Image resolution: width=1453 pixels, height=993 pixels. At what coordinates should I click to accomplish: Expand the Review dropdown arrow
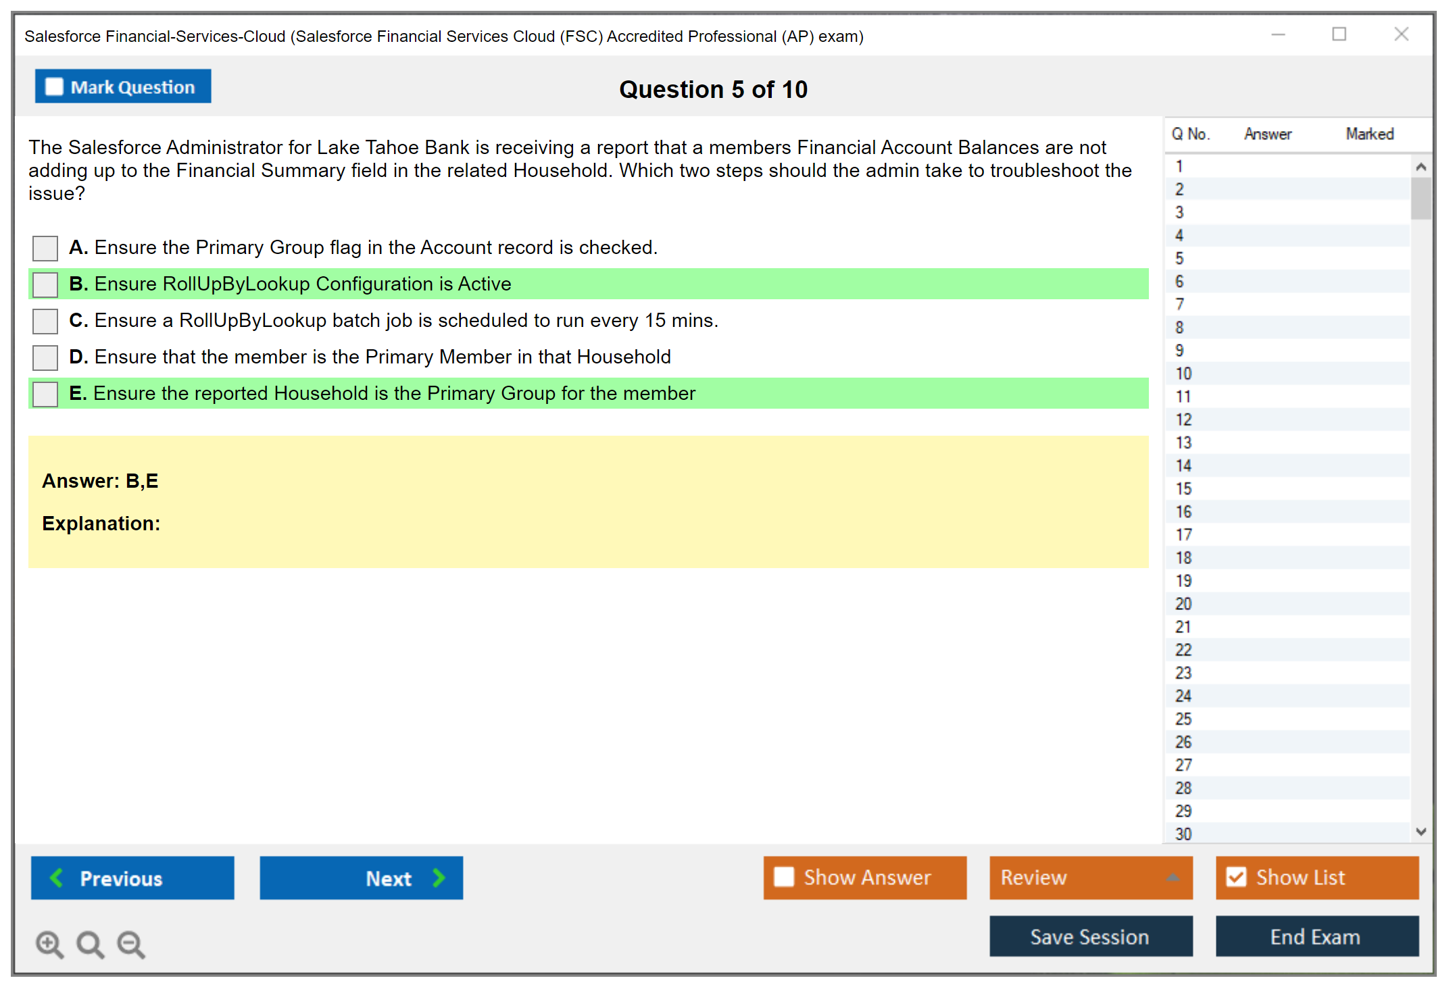tap(1173, 877)
